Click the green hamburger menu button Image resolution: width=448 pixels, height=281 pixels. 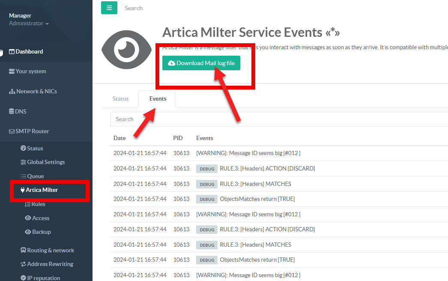(x=109, y=8)
